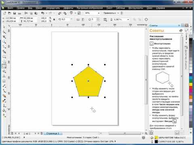Open the Правка menu

(21, 8)
